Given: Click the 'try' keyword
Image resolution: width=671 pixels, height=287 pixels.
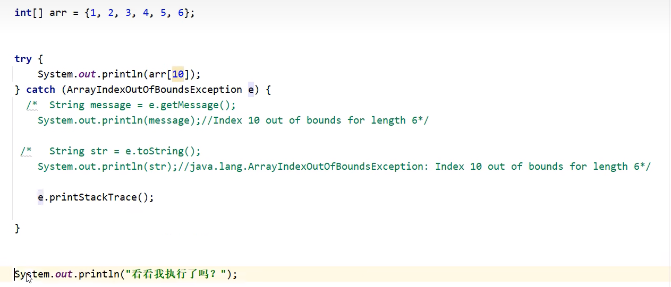Looking at the screenshot, I should [23, 59].
